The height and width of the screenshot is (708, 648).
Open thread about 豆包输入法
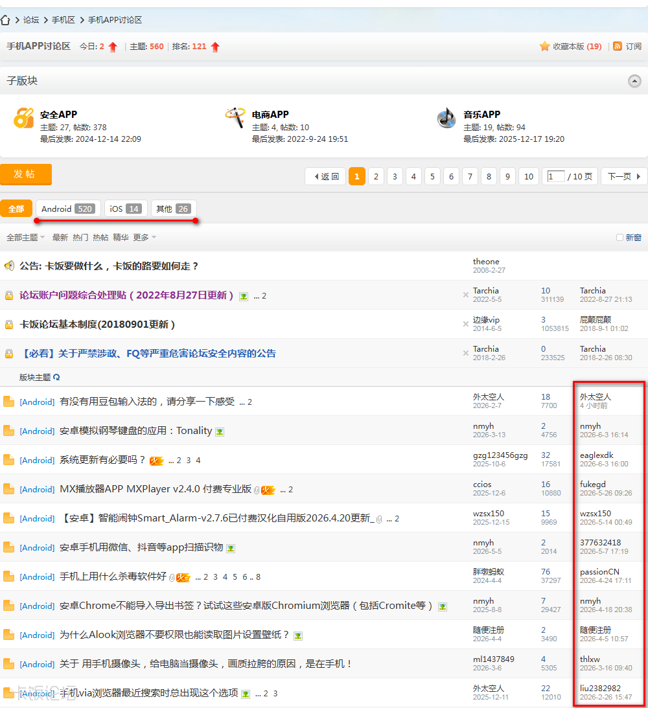(x=146, y=402)
